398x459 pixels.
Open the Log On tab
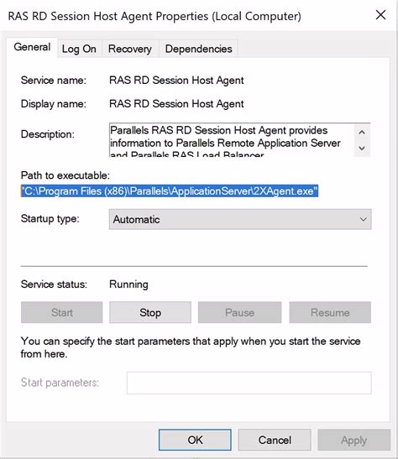(79, 49)
